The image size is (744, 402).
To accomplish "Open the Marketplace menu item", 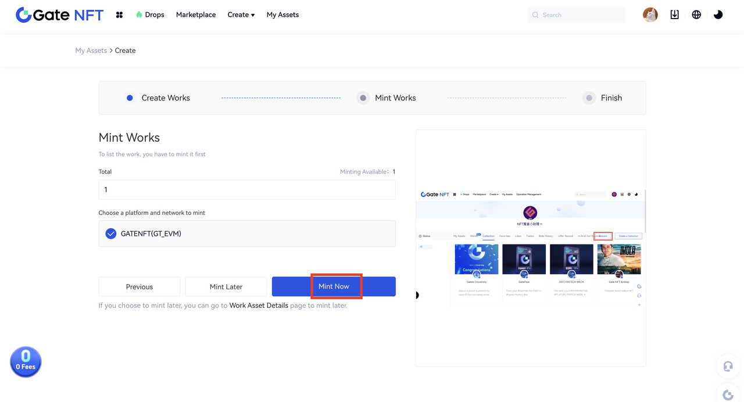I will 196,15.
